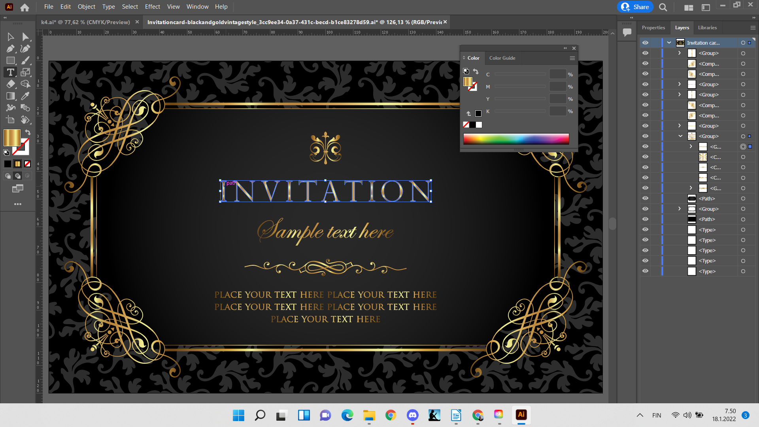The width and height of the screenshot is (759, 427).
Task: Select the Type tool
Action: pyautogui.click(x=11, y=72)
